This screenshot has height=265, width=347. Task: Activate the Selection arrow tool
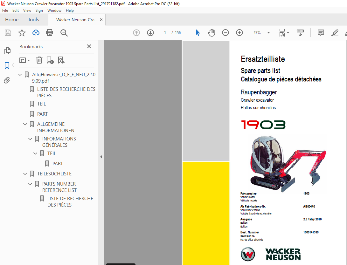coord(198,33)
